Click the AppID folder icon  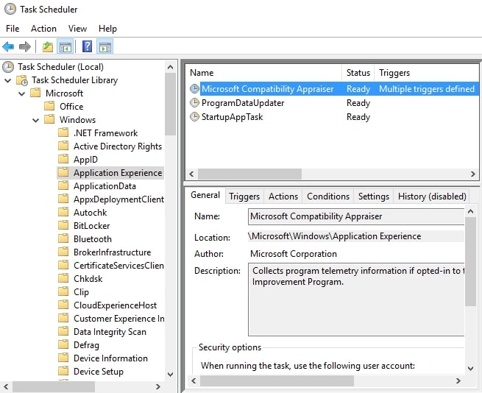pos(63,159)
